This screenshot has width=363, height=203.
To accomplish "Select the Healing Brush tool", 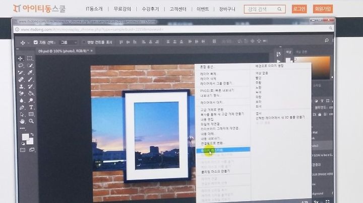I will point(21,79).
